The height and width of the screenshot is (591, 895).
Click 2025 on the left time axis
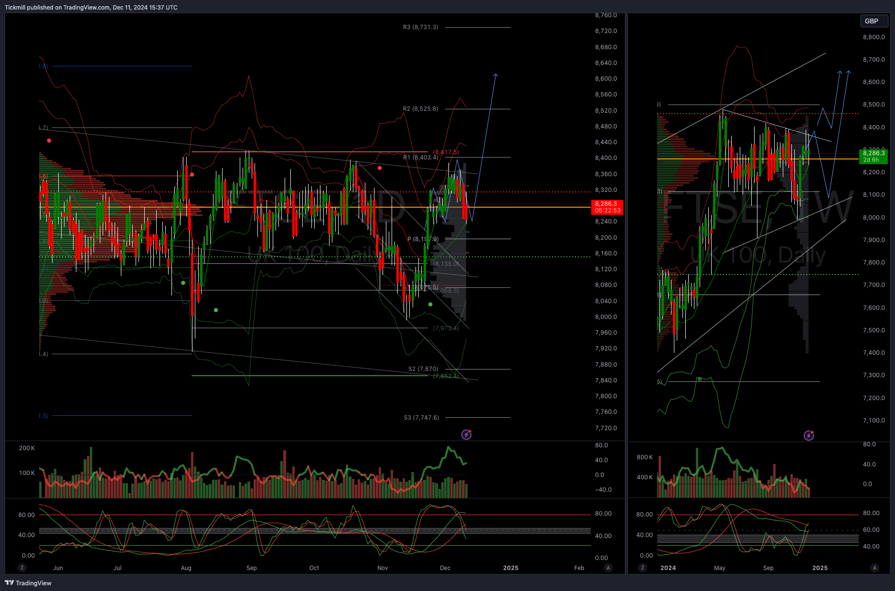pyautogui.click(x=511, y=568)
